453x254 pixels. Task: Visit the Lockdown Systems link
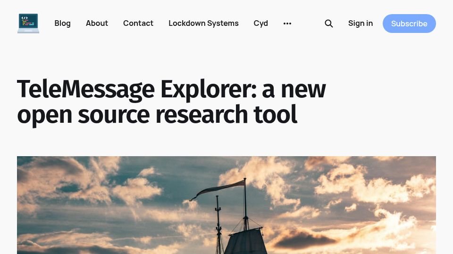pyautogui.click(x=203, y=24)
